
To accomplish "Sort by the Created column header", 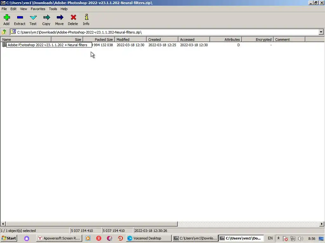I will 162,40.
